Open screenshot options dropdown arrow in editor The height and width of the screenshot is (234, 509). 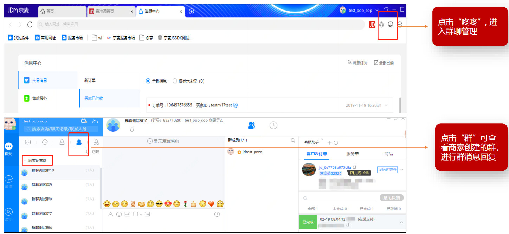[141, 214]
